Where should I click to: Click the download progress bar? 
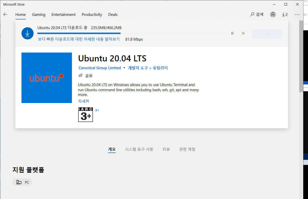click(132, 33)
